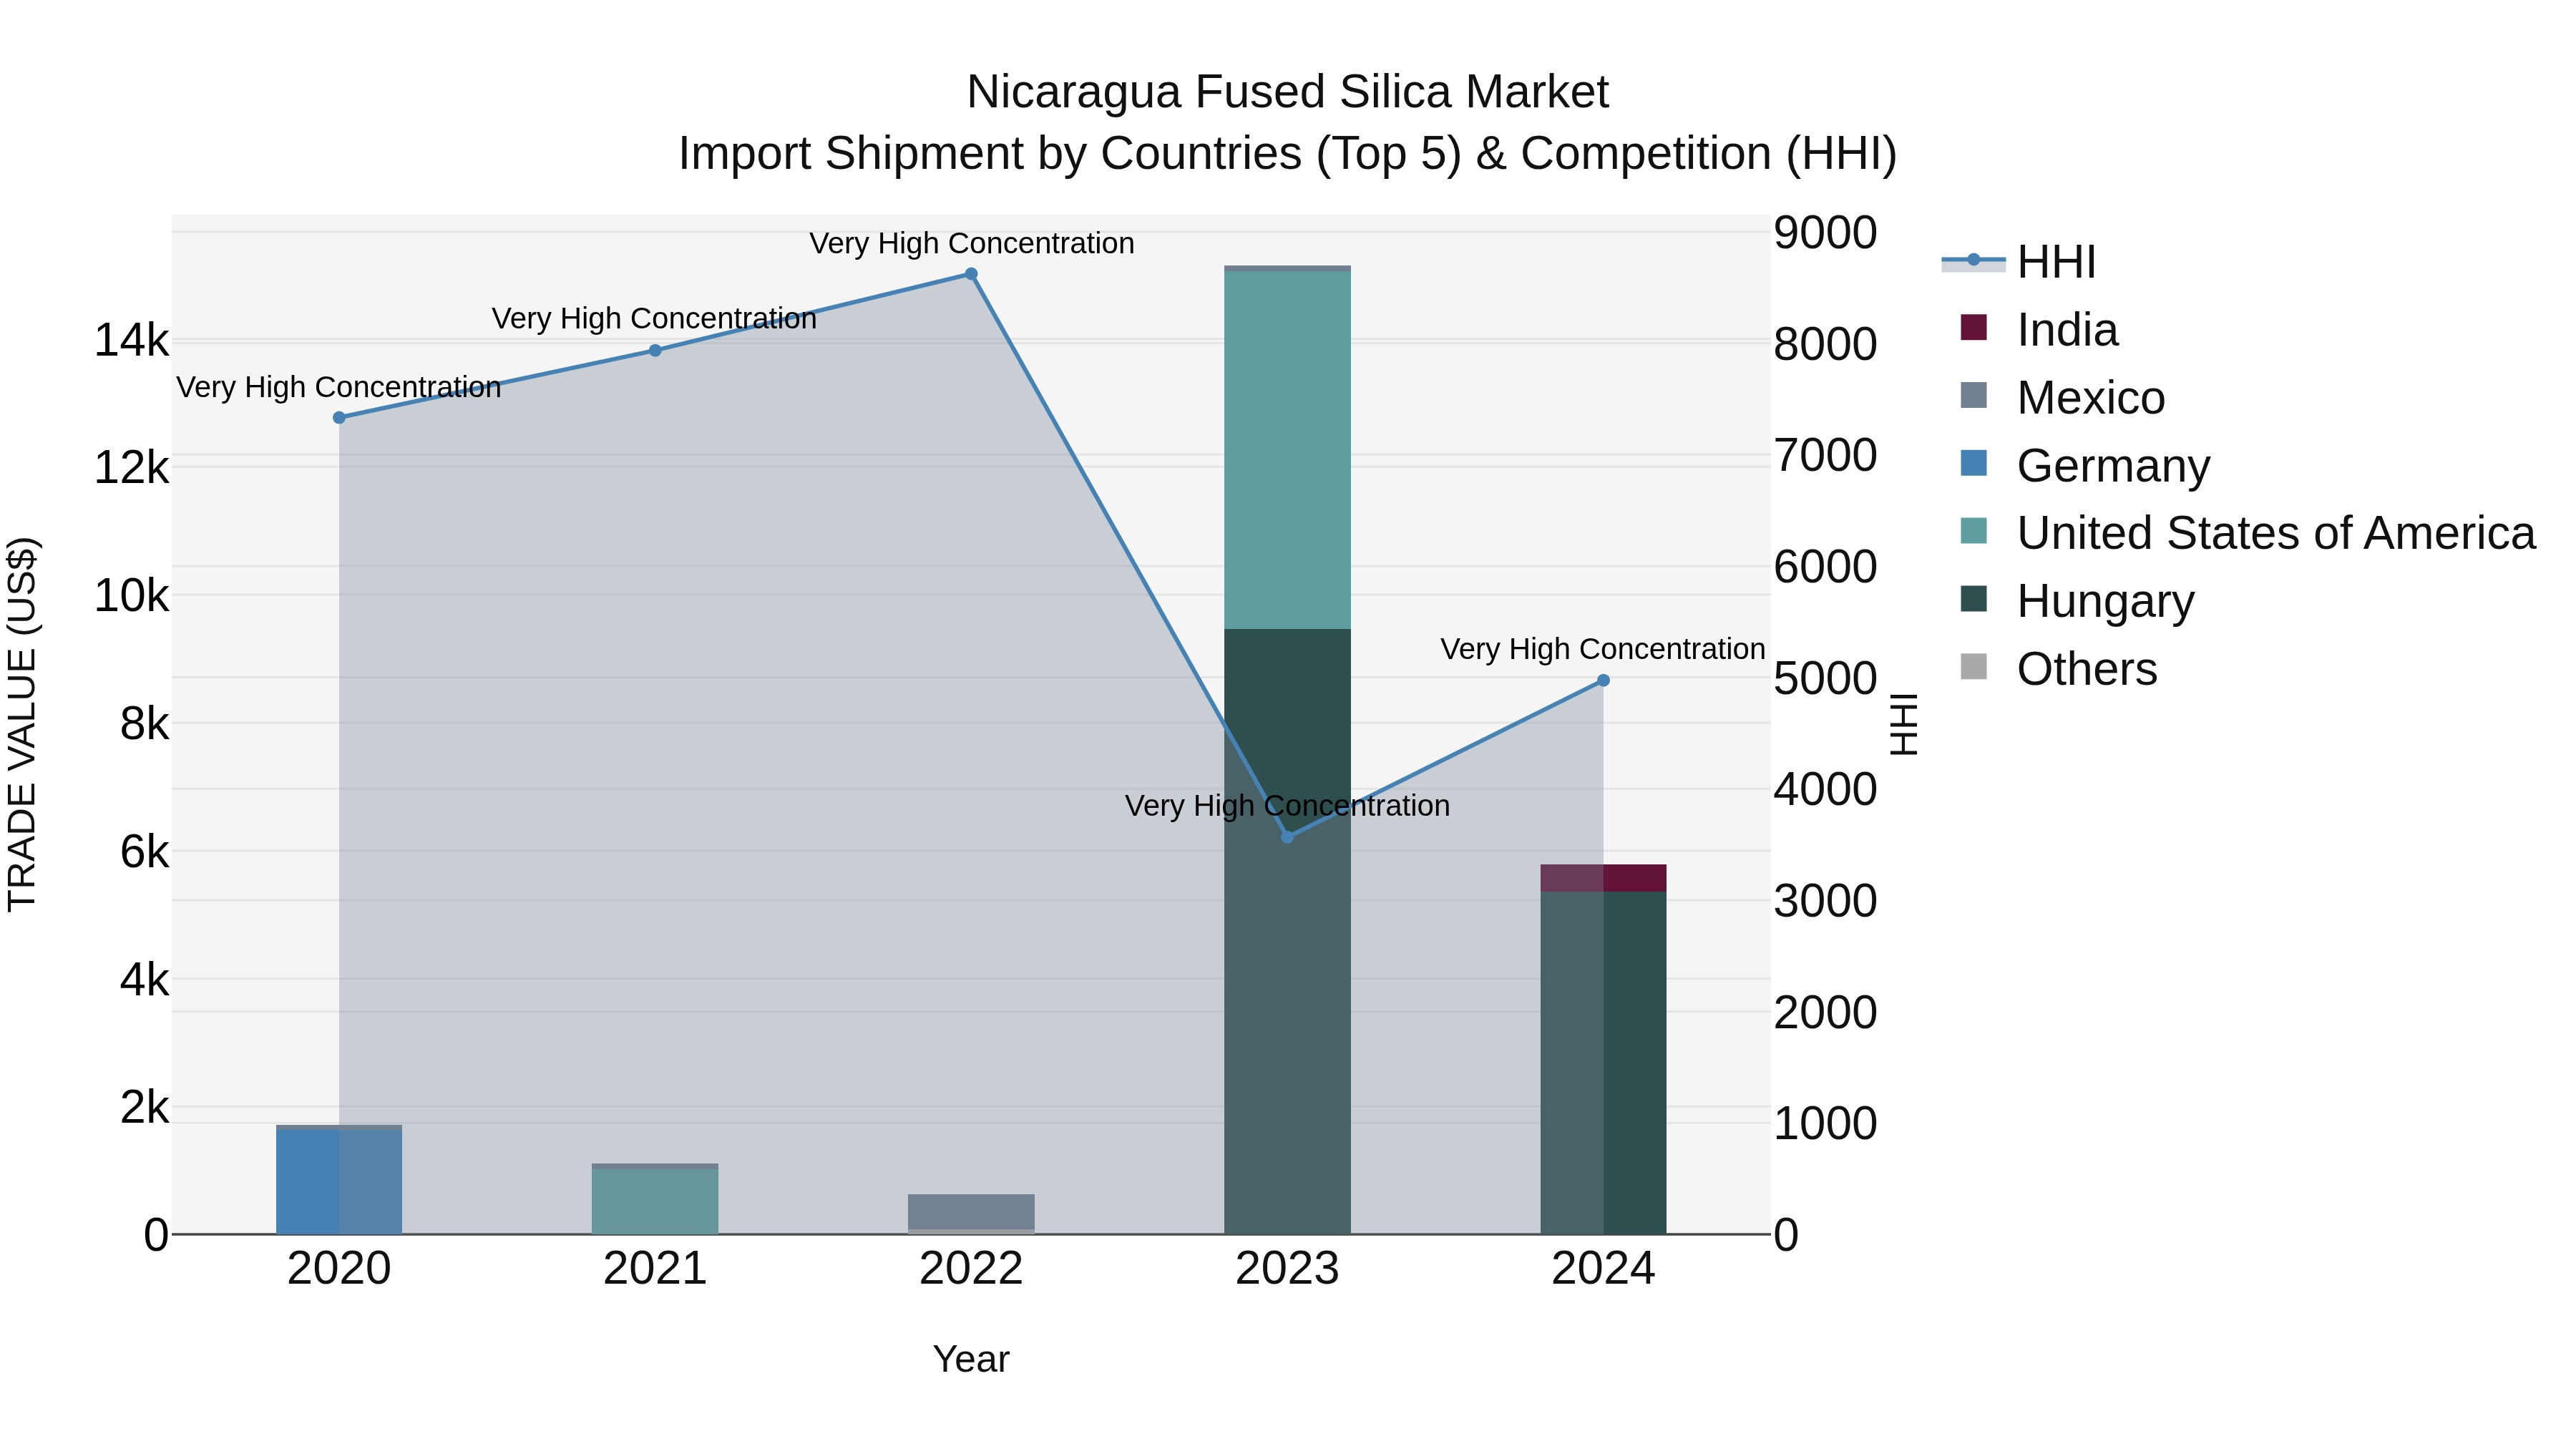Click the HHI line marker legend icon
Viewport: 2576px width, 1449px height.
(x=1974, y=260)
